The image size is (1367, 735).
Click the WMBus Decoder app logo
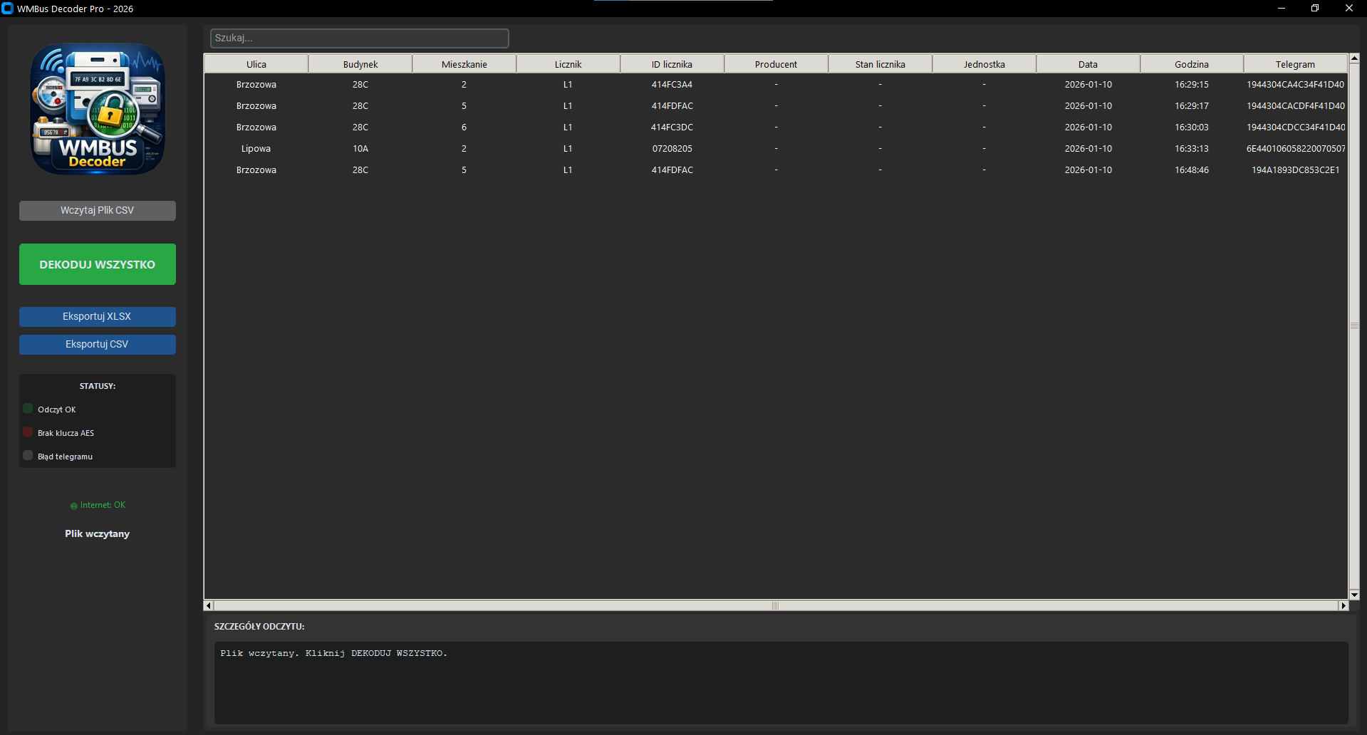tap(97, 109)
